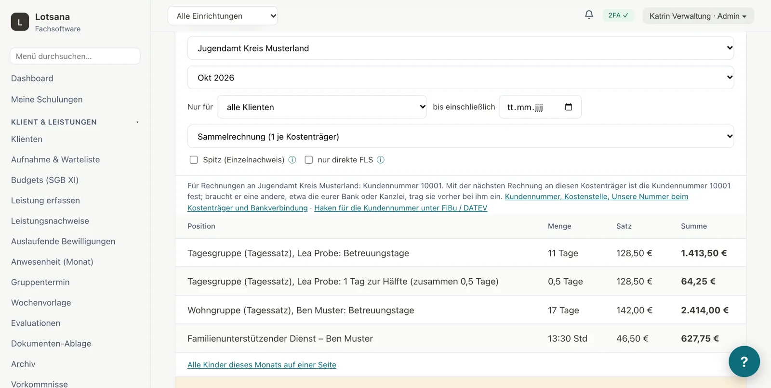771x388 pixels.
Task: Open Auslaufende Bewilligungen
Action: [x=63, y=242]
